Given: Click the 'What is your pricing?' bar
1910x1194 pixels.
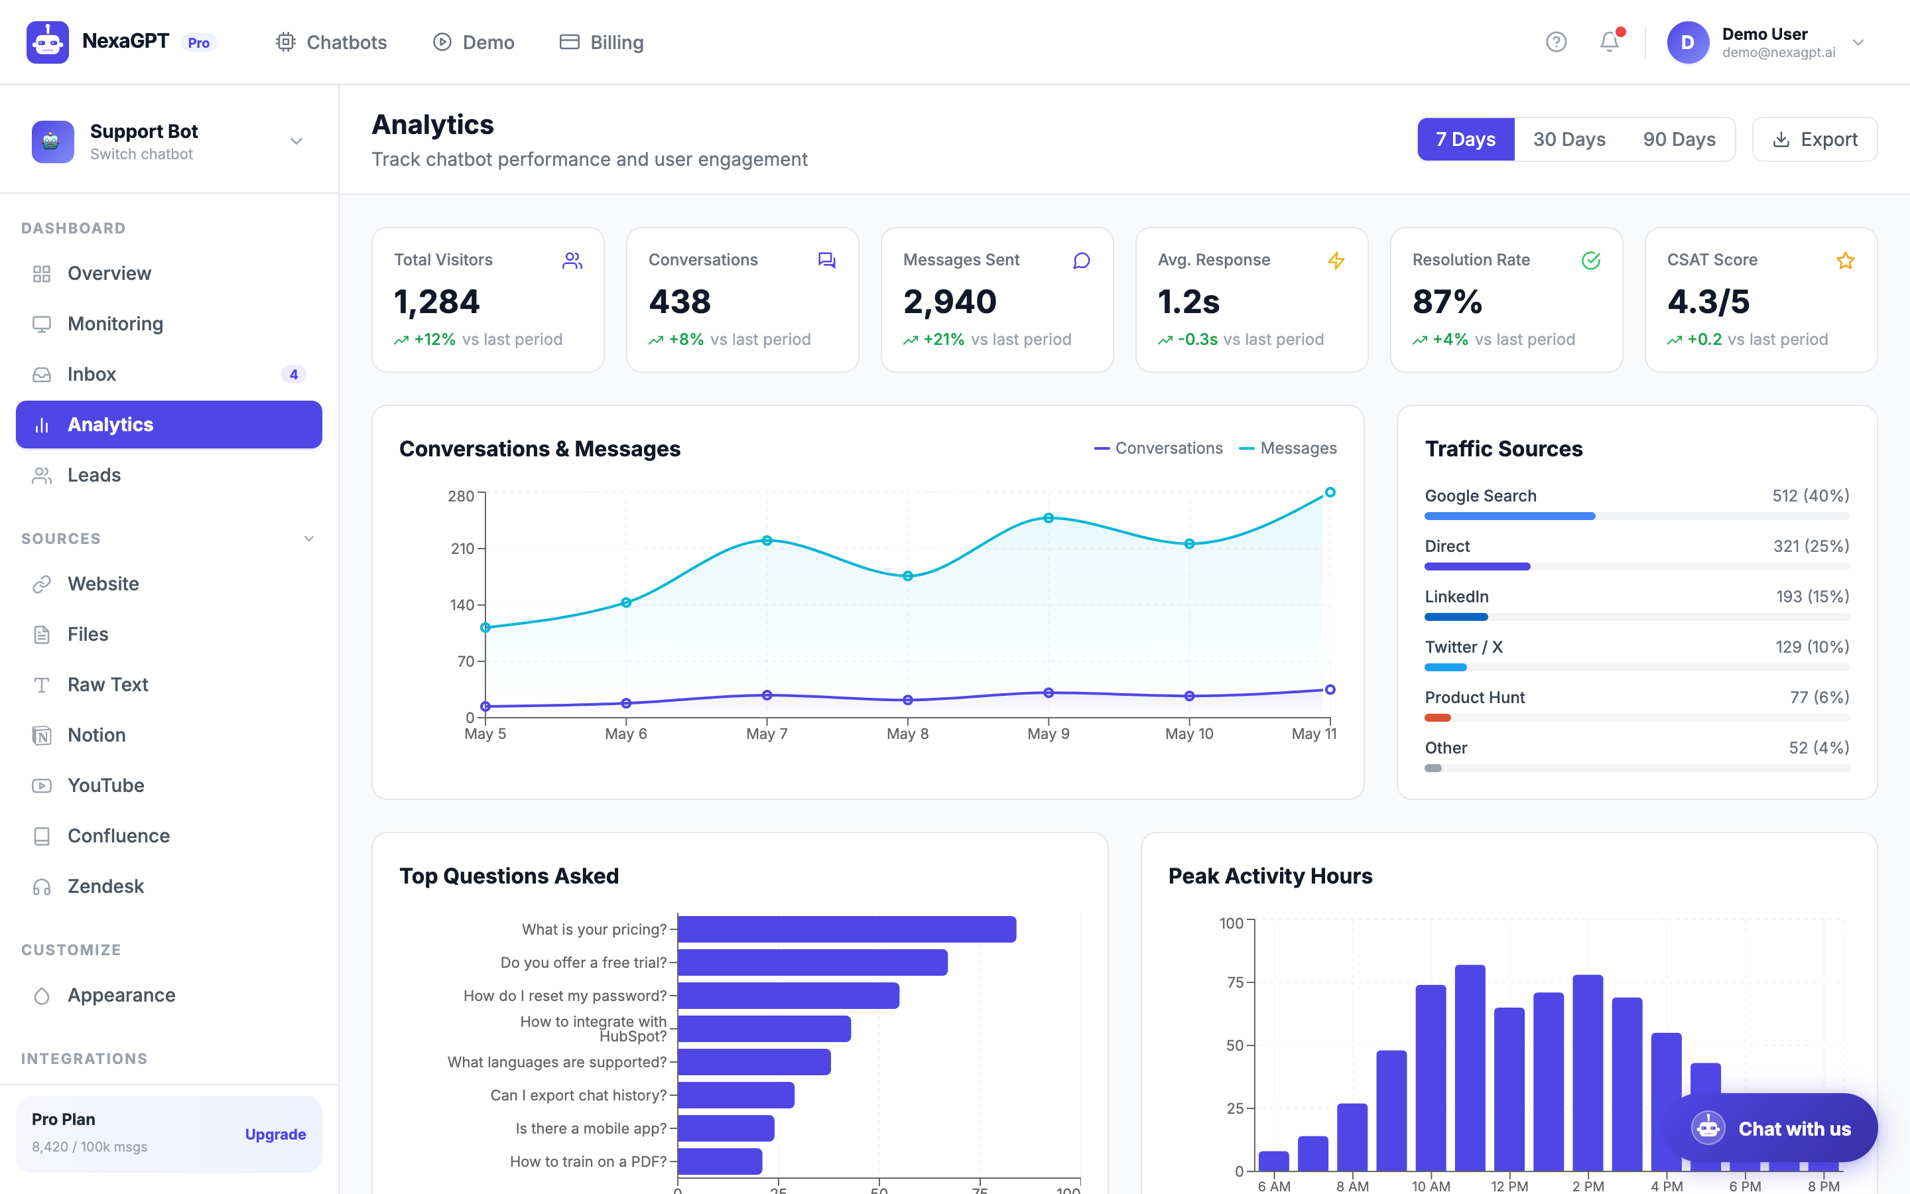Looking at the screenshot, I should tap(847, 929).
